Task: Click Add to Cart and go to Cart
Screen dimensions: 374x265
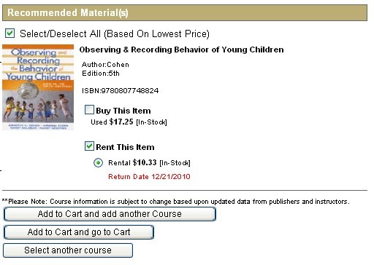Action: click(79, 232)
